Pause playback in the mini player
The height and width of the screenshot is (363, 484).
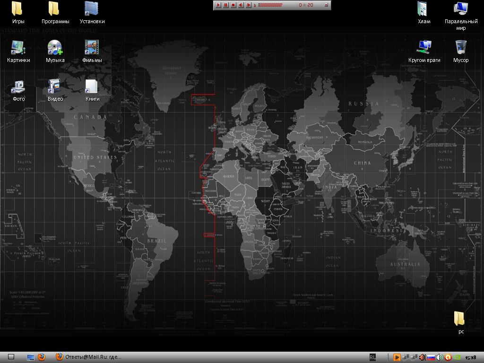point(226,5)
